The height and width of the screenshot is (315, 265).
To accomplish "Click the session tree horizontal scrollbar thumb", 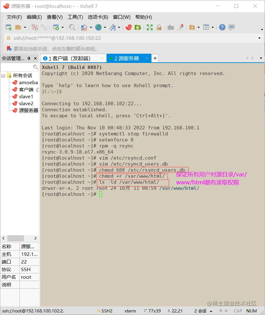I will 16,238.
